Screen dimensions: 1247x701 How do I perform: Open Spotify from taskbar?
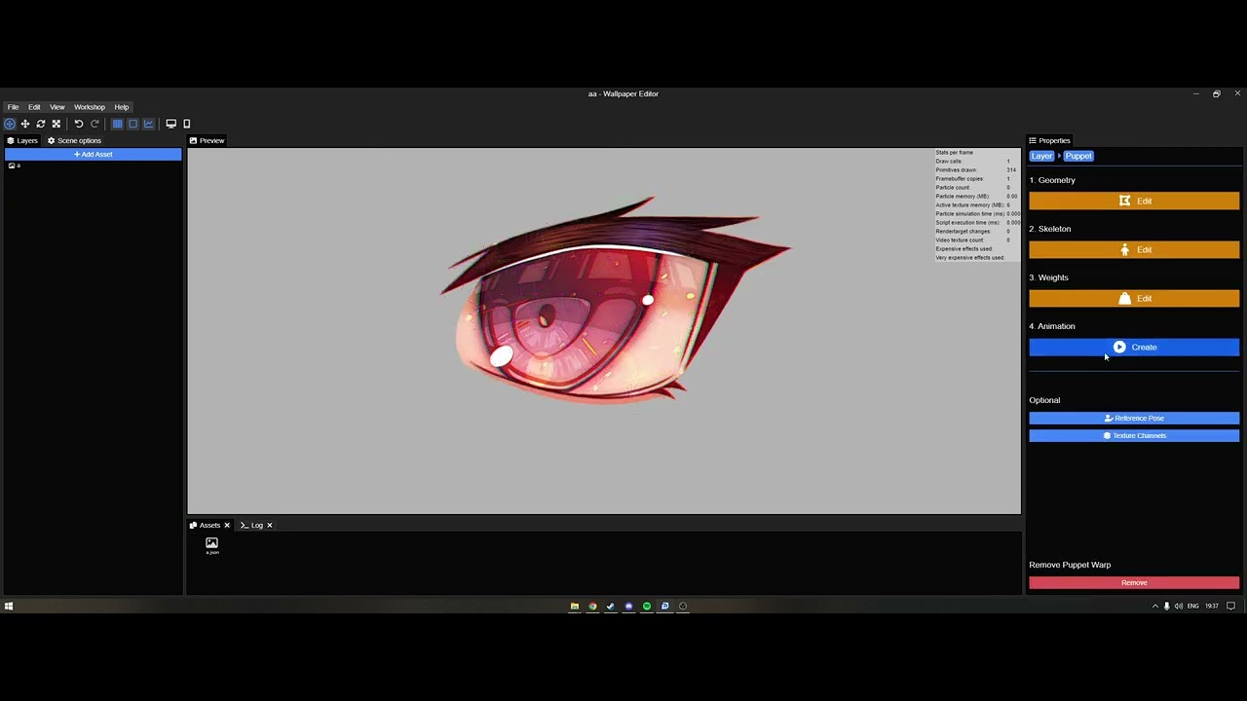[x=647, y=606]
